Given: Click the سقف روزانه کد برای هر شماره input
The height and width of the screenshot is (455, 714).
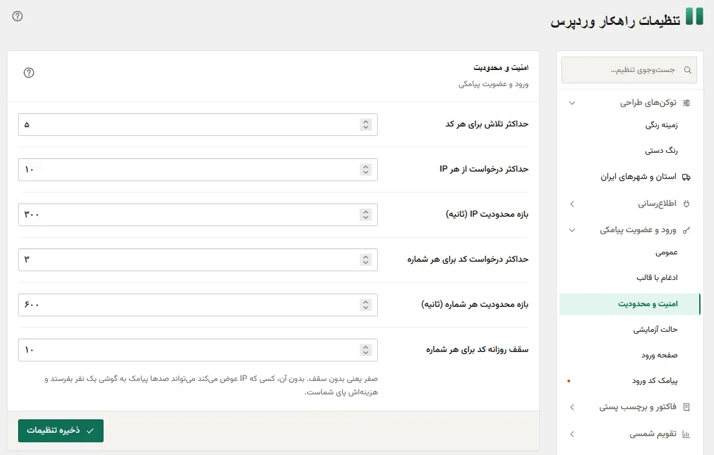Looking at the screenshot, I should point(198,350).
